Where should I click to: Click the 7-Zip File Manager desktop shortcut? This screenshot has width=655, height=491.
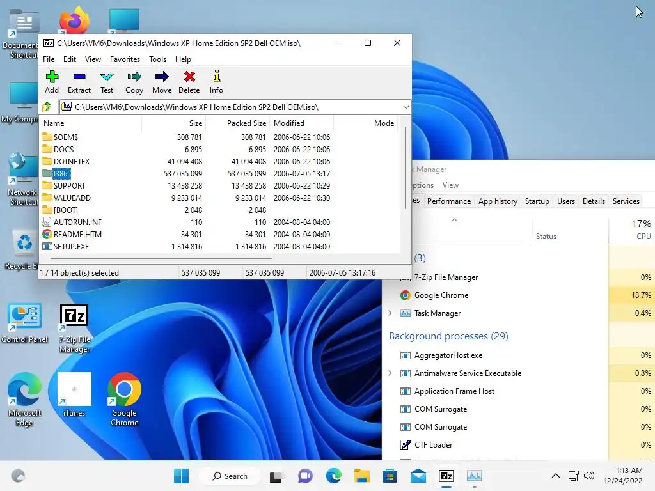(x=74, y=329)
